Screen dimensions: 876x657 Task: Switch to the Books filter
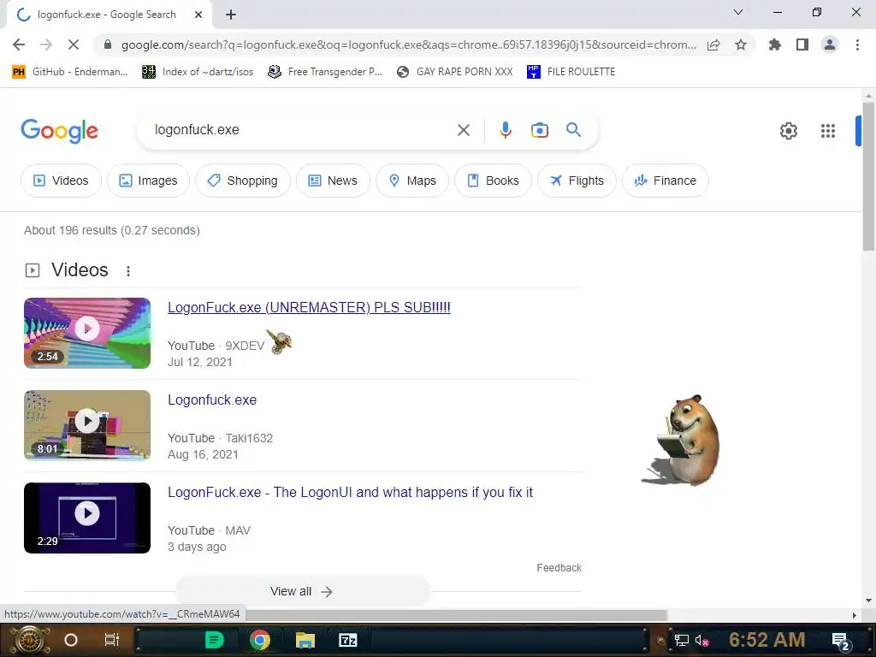tap(493, 181)
